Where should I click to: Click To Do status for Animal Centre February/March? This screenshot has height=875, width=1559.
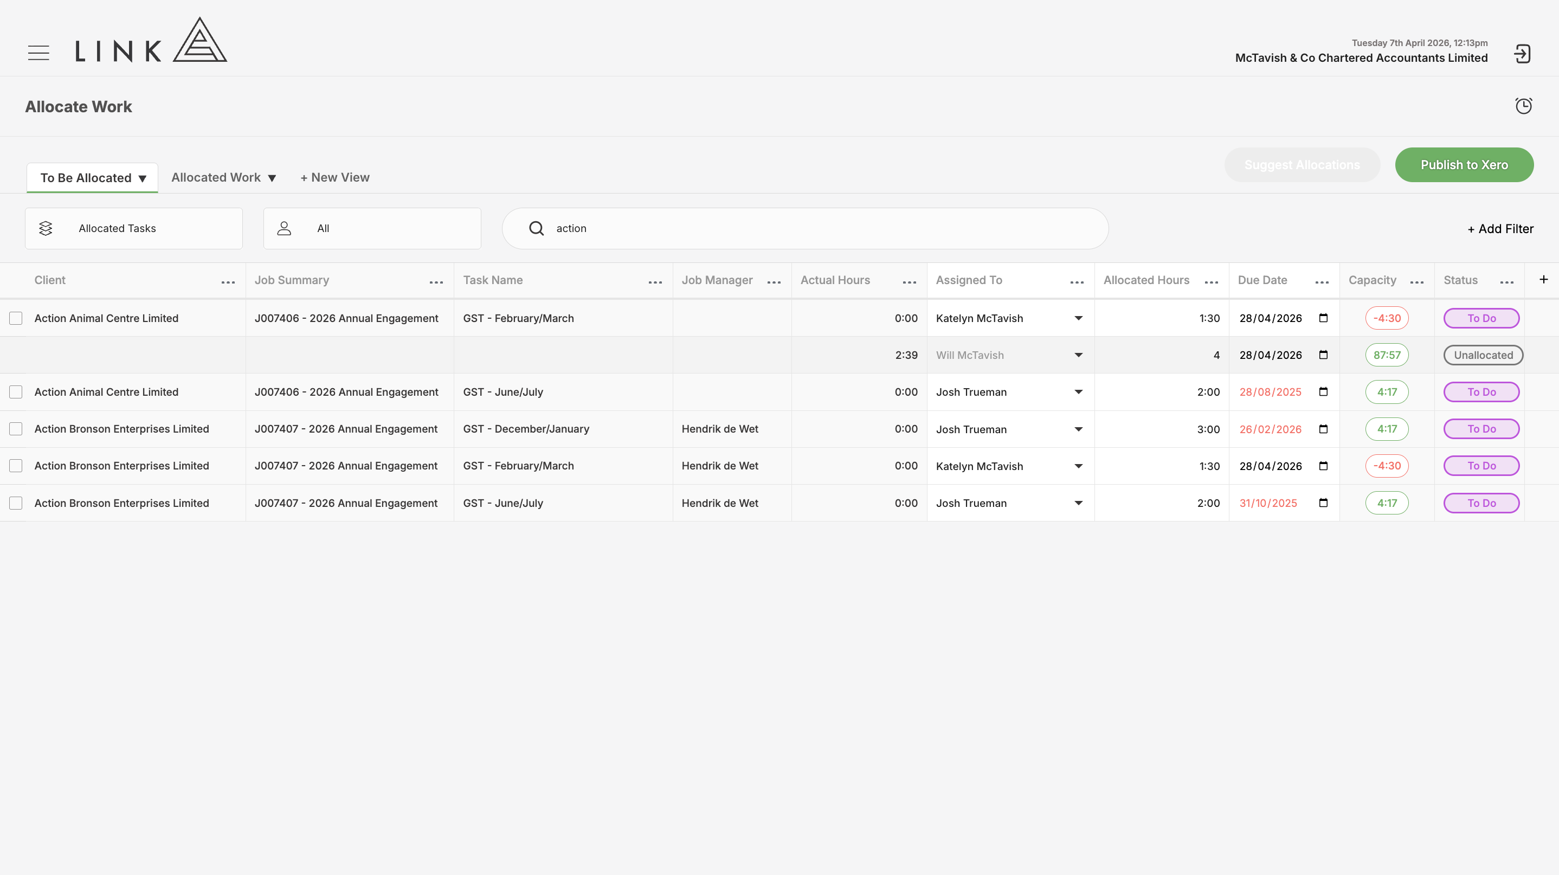[x=1481, y=318]
